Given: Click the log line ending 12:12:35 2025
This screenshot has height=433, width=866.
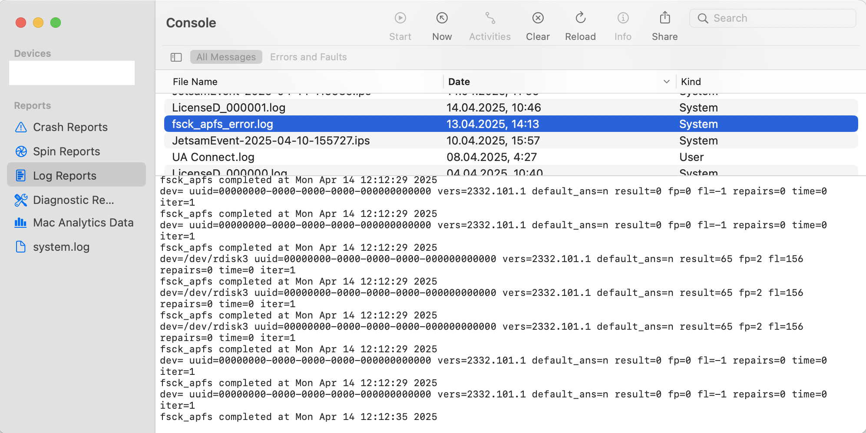Looking at the screenshot, I should pyautogui.click(x=298, y=417).
